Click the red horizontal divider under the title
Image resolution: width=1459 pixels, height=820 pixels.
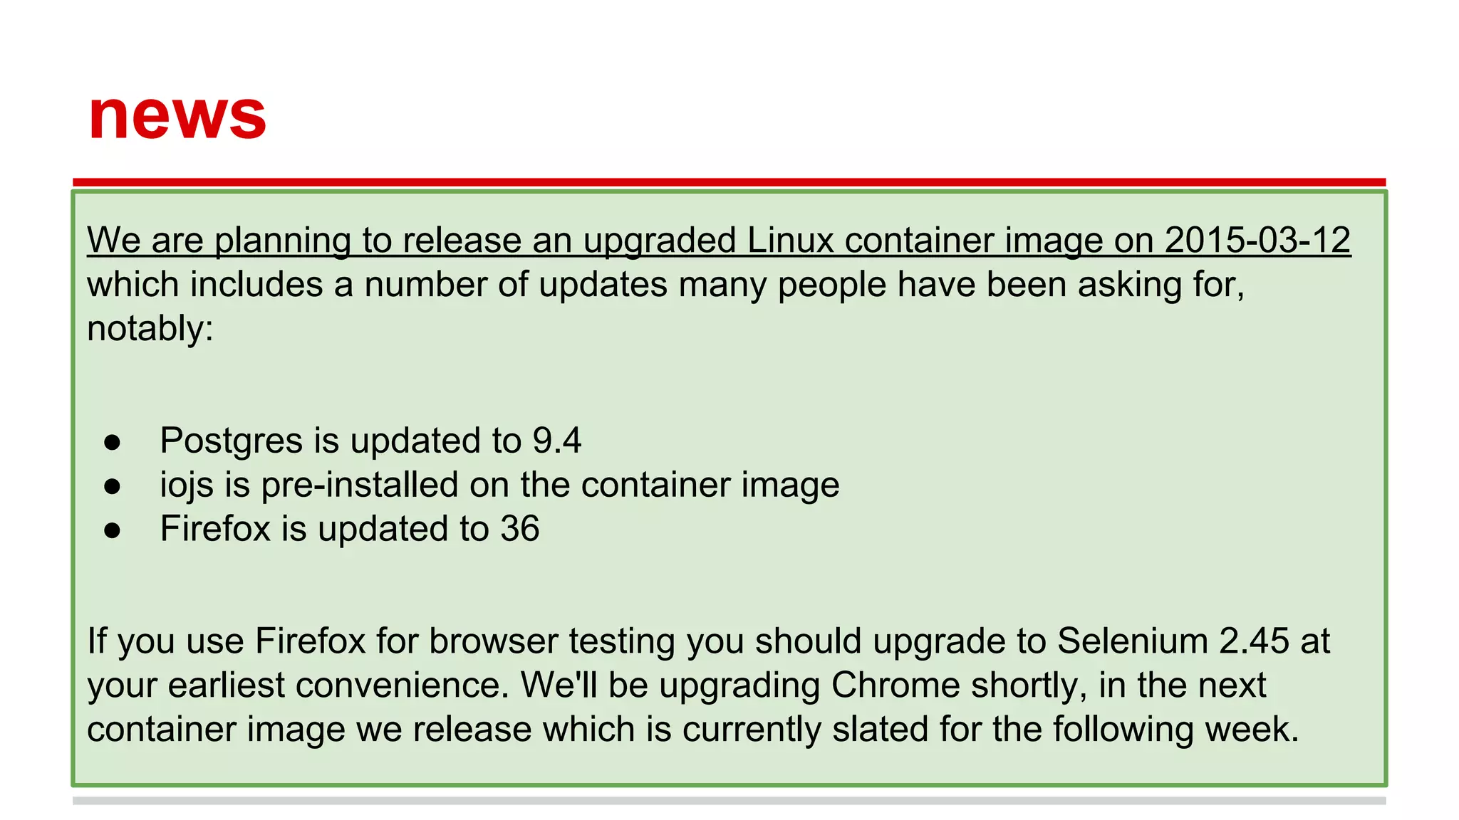coord(729,182)
